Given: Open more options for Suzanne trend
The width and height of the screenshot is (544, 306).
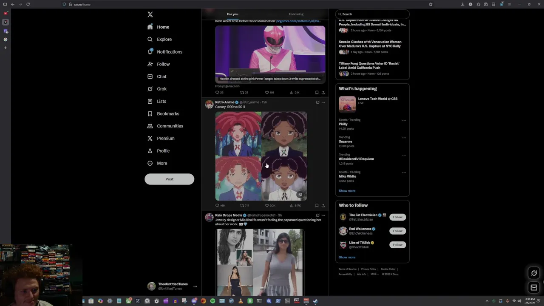Looking at the screenshot, I should [x=404, y=138].
